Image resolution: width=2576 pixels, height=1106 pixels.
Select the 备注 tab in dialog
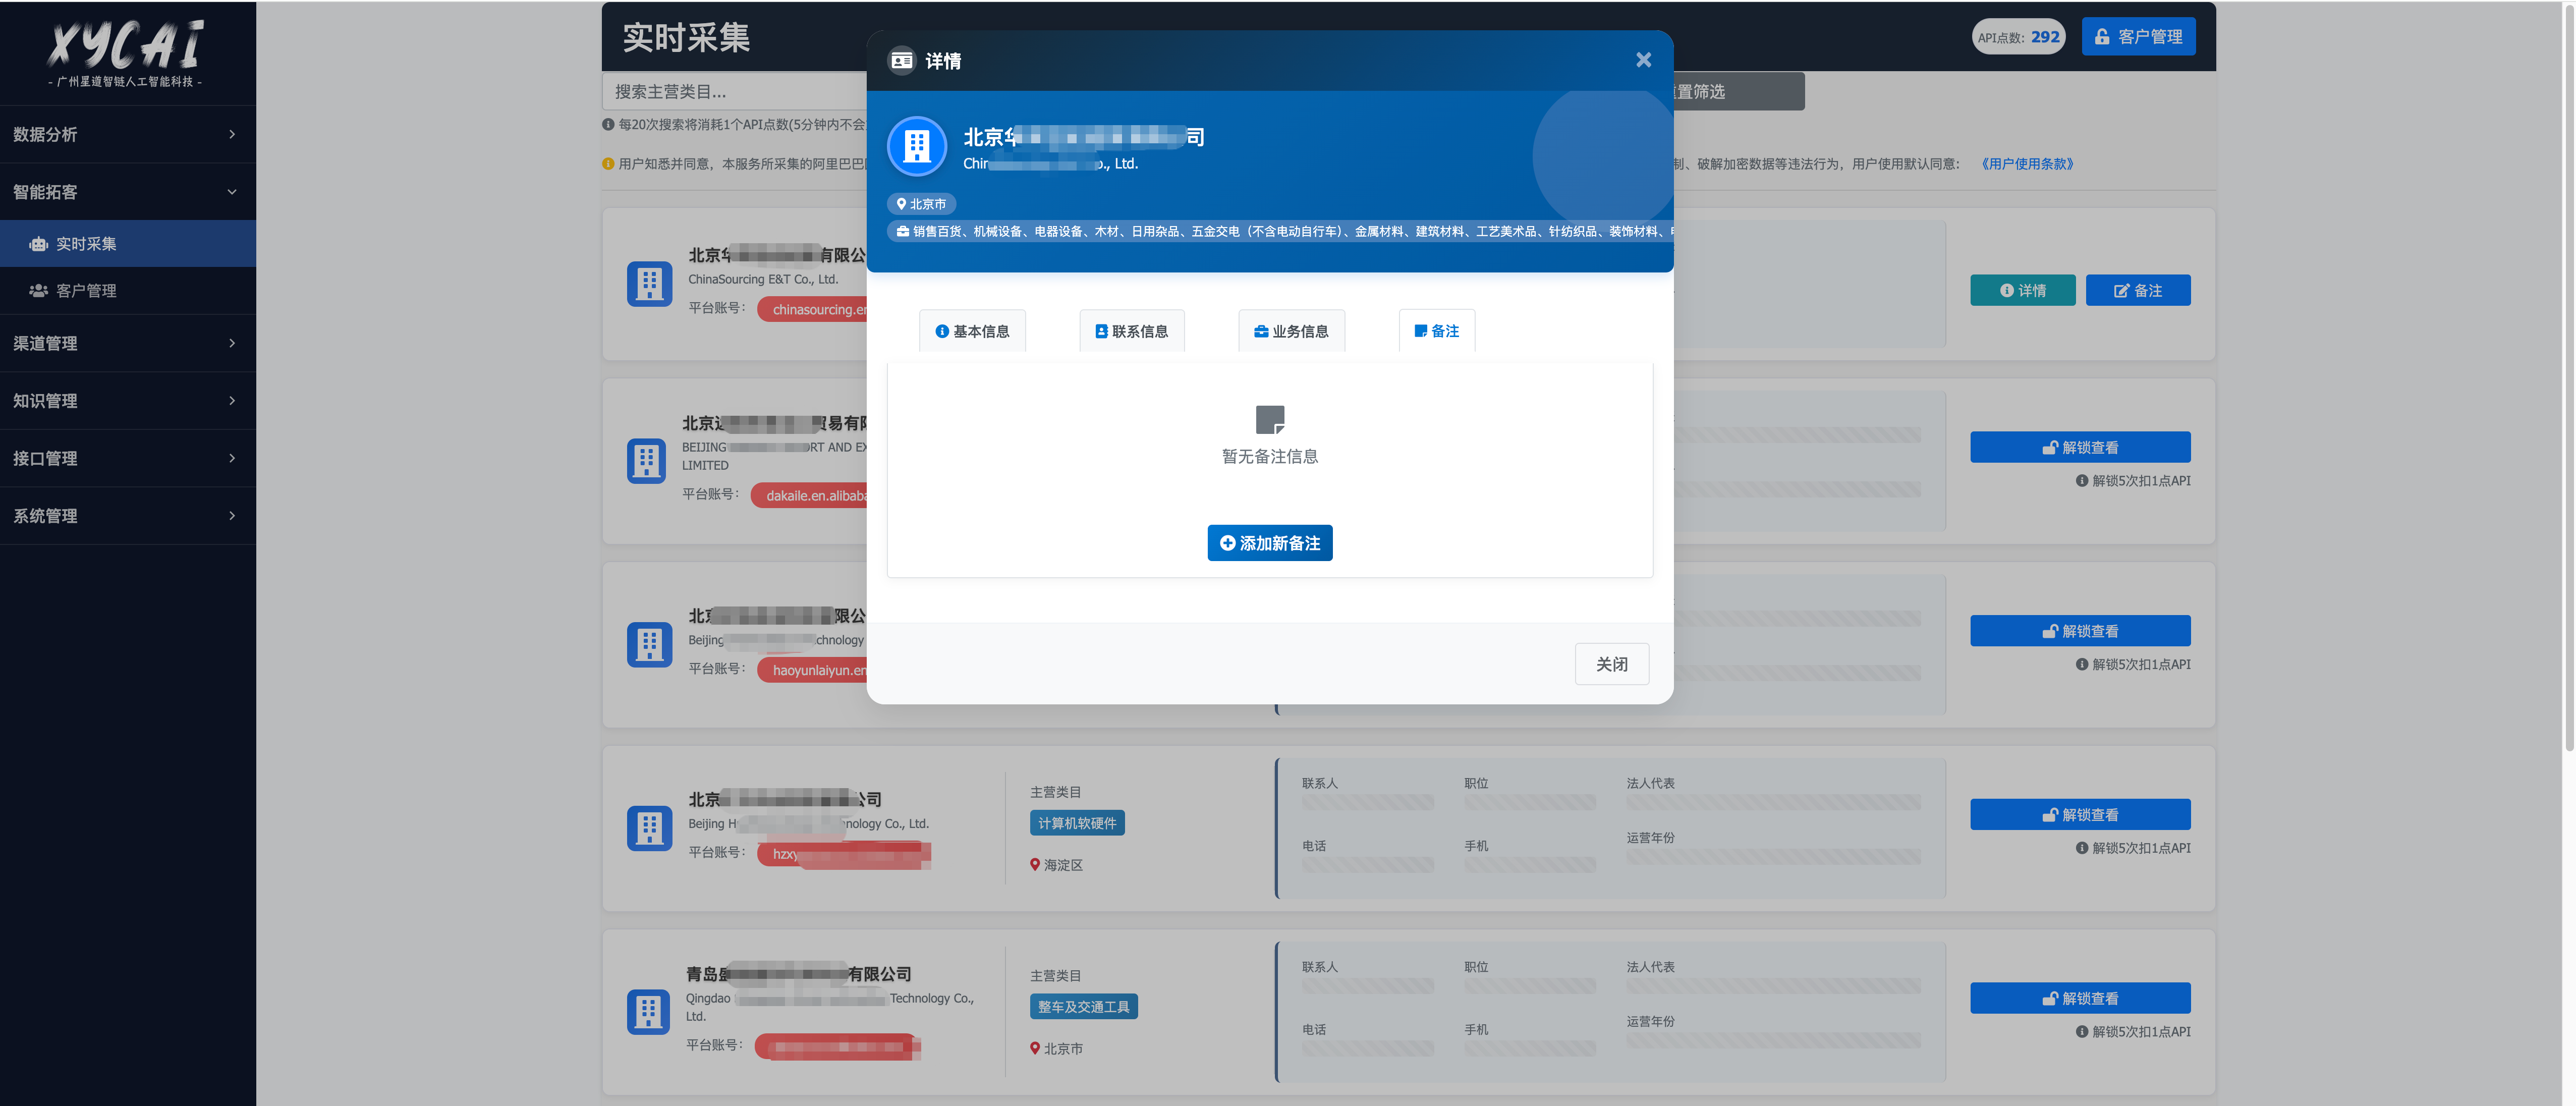pos(1436,331)
